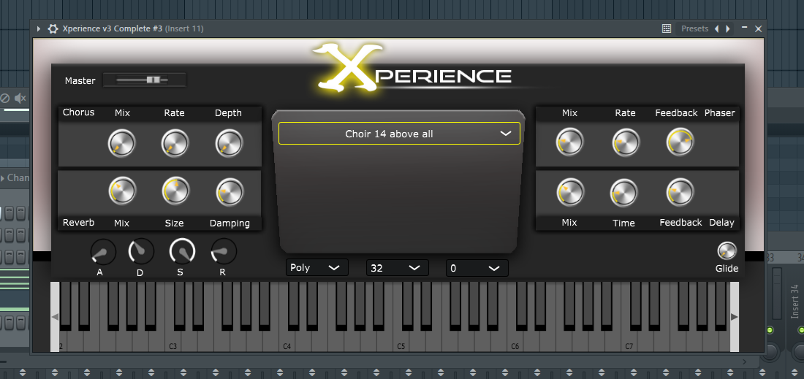Image resolution: width=804 pixels, height=379 pixels.
Task: Click the Delay Feedback knob
Action: [x=680, y=192]
